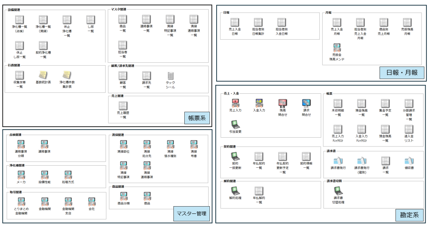Open 商品別売上月報 report

384,22
